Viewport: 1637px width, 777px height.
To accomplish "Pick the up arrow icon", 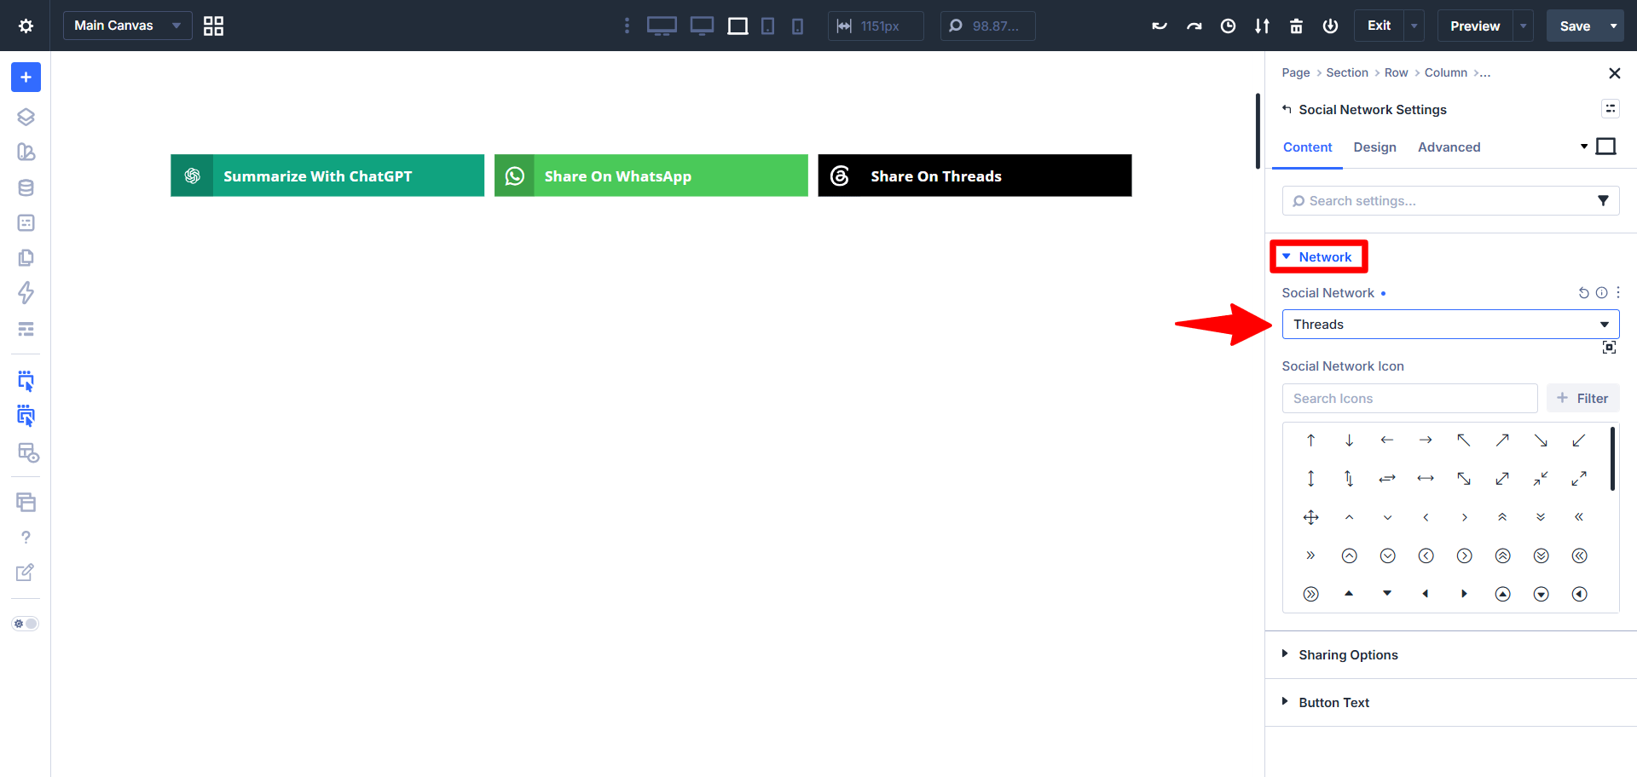I will click(x=1310, y=440).
